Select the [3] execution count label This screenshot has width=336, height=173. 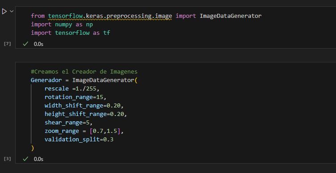(x=7, y=159)
